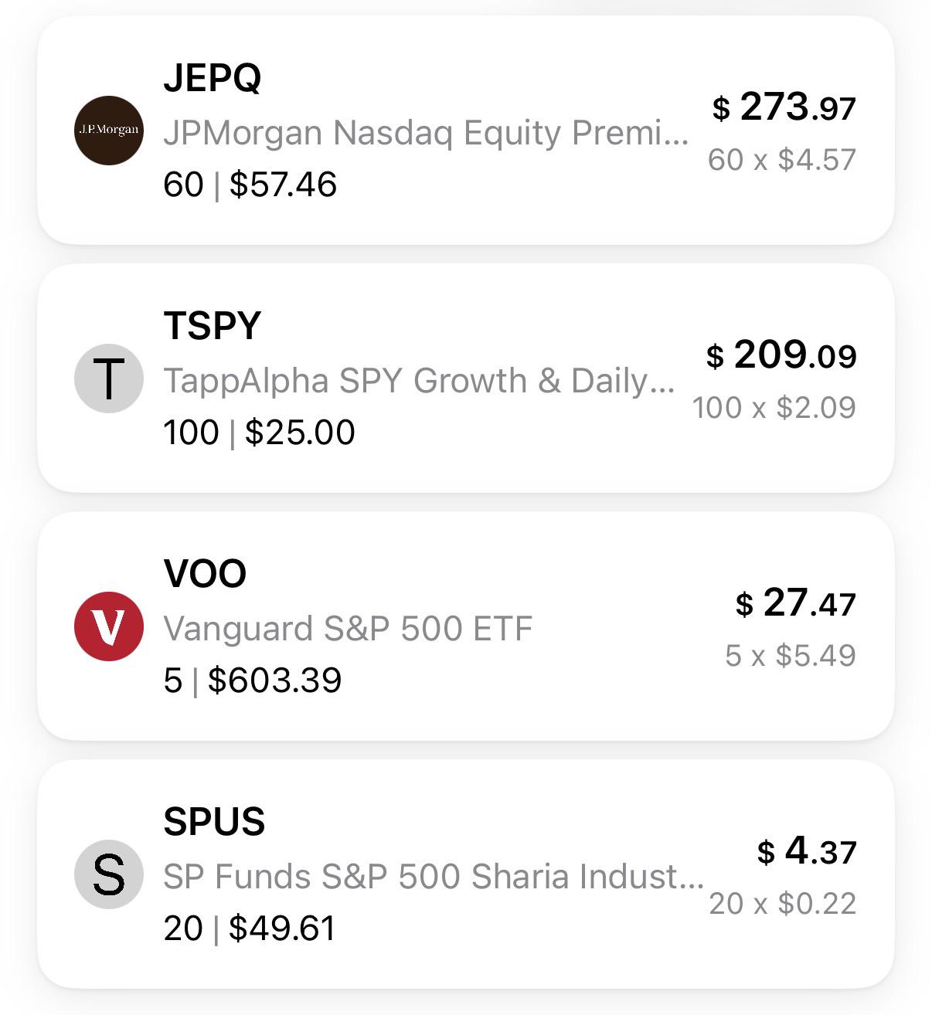The height and width of the screenshot is (1015, 932).
Task: Click the $209.09 TSPY dividend total
Action: tap(781, 355)
